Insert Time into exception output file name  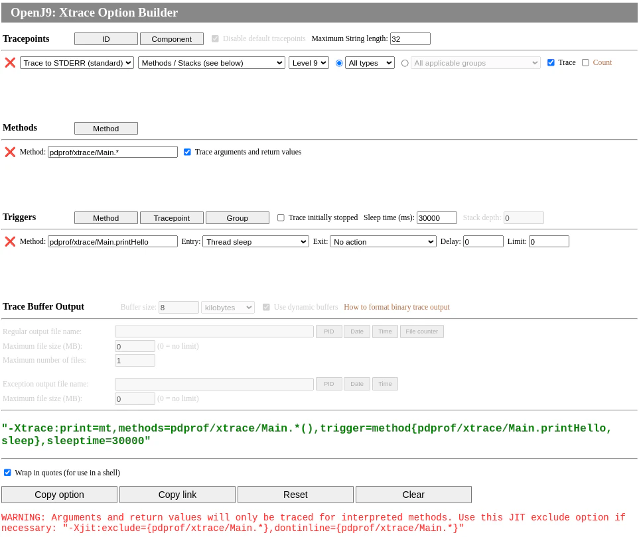click(385, 384)
